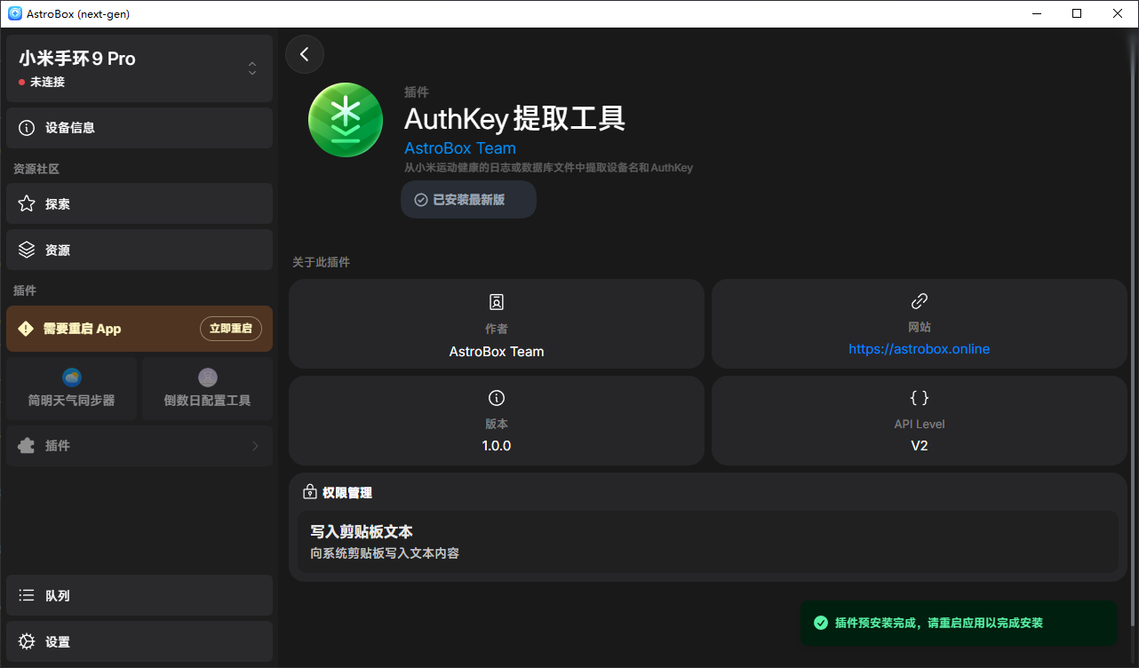The image size is (1139, 668).
Task: Click the 简明天气同步器 weather icon
Action: pyautogui.click(x=72, y=378)
